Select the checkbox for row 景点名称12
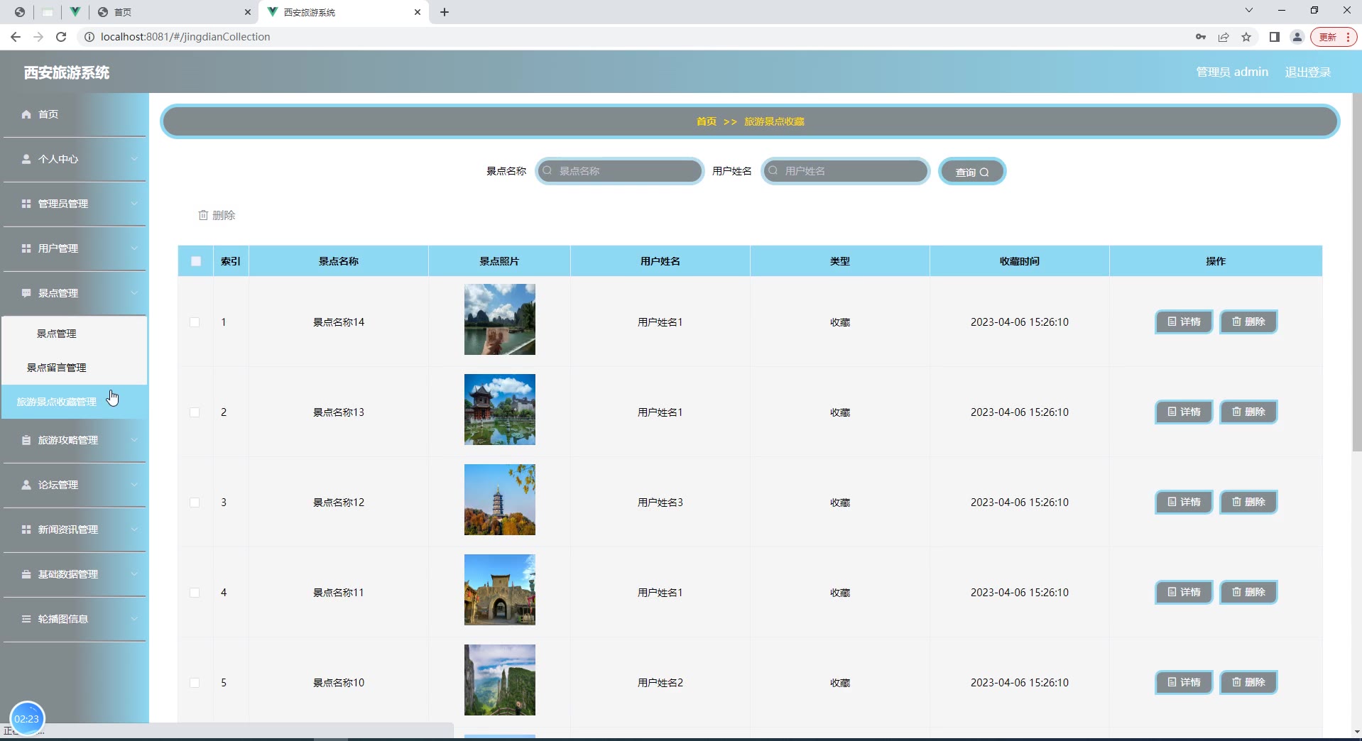Viewport: 1362px width, 741px height. [195, 503]
